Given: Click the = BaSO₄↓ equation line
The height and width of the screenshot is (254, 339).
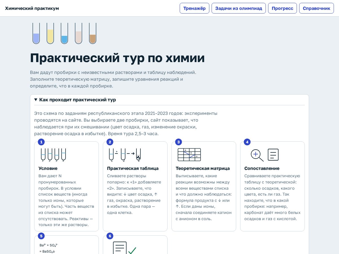Looking at the screenshot, I should tap(47, 251).
